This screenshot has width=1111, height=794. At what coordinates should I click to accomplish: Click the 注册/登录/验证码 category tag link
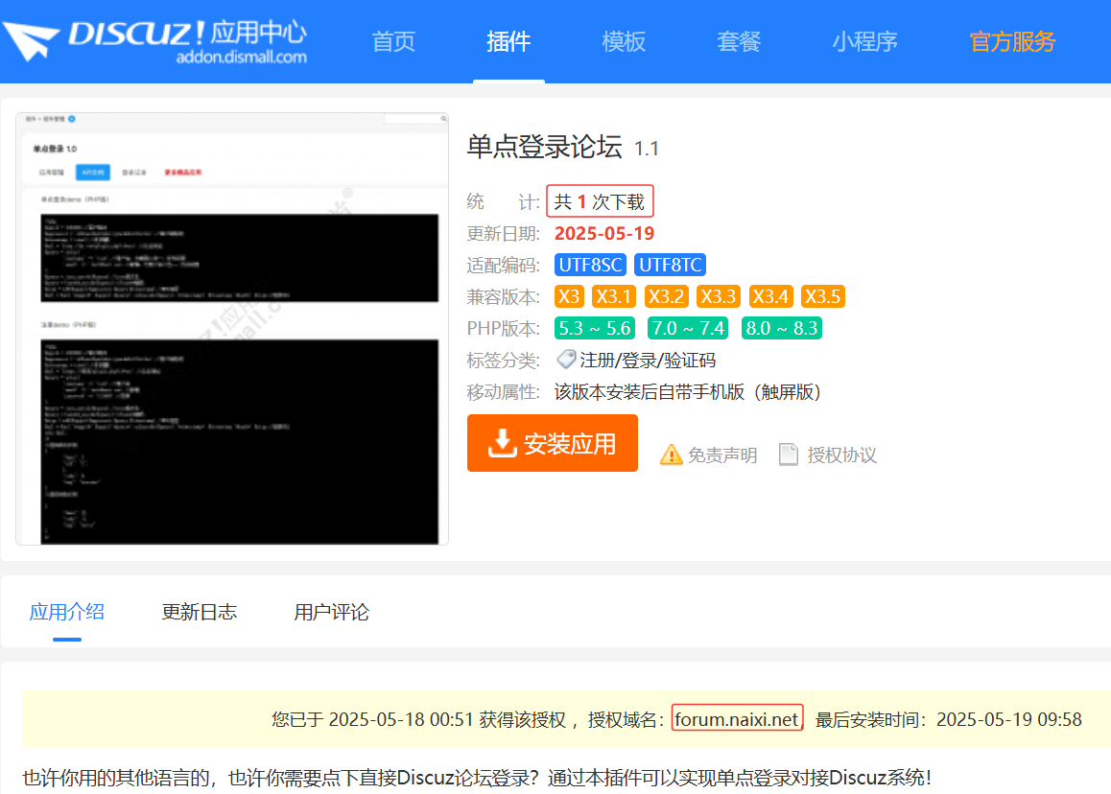[648, 361]
